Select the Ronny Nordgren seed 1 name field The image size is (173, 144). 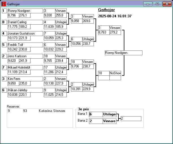pos(25,11)
